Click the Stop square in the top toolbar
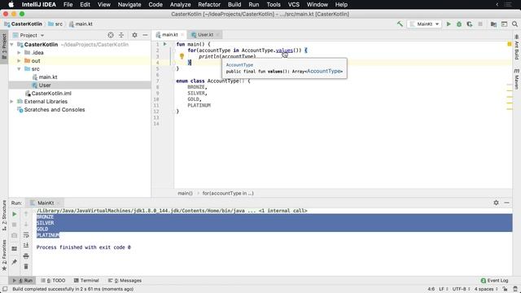This screenshot has height=293, width=521. coord(480,24)
